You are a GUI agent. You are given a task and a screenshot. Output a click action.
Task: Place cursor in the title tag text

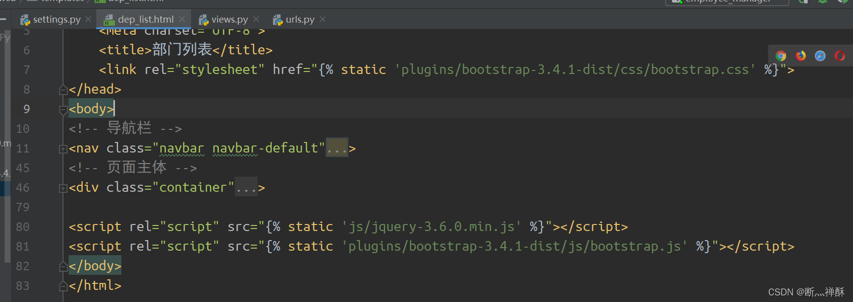click(x=182, y=49)
